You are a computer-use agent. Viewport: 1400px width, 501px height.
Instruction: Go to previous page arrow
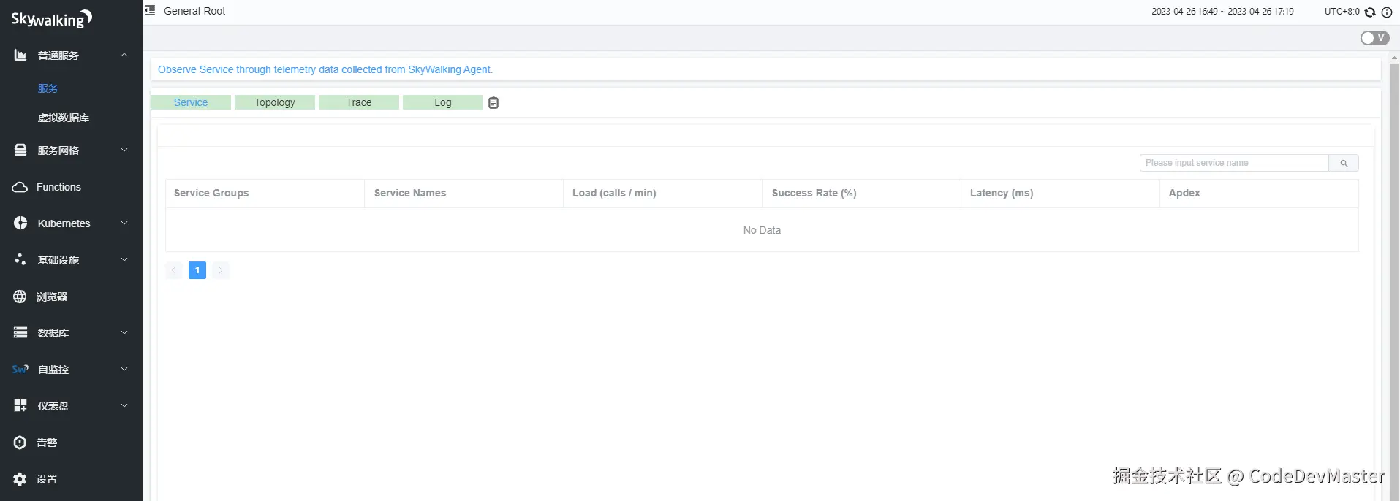coord(174,270)
